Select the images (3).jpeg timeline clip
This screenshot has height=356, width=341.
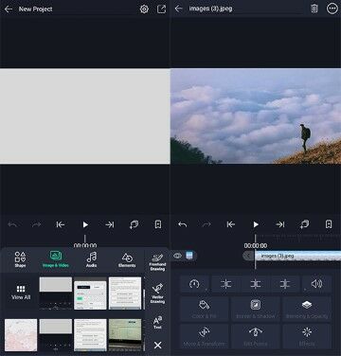[x=297, y=256]
